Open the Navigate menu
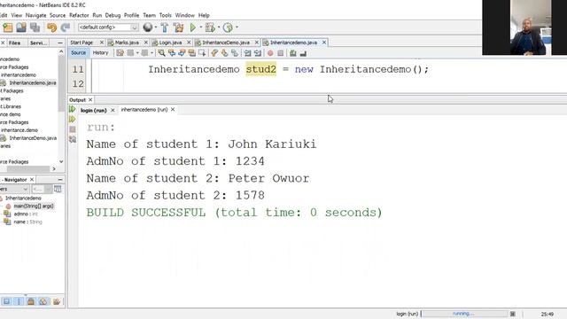This screenshot has height=319, width=567. pyautogui.click(x=35, y=15)
